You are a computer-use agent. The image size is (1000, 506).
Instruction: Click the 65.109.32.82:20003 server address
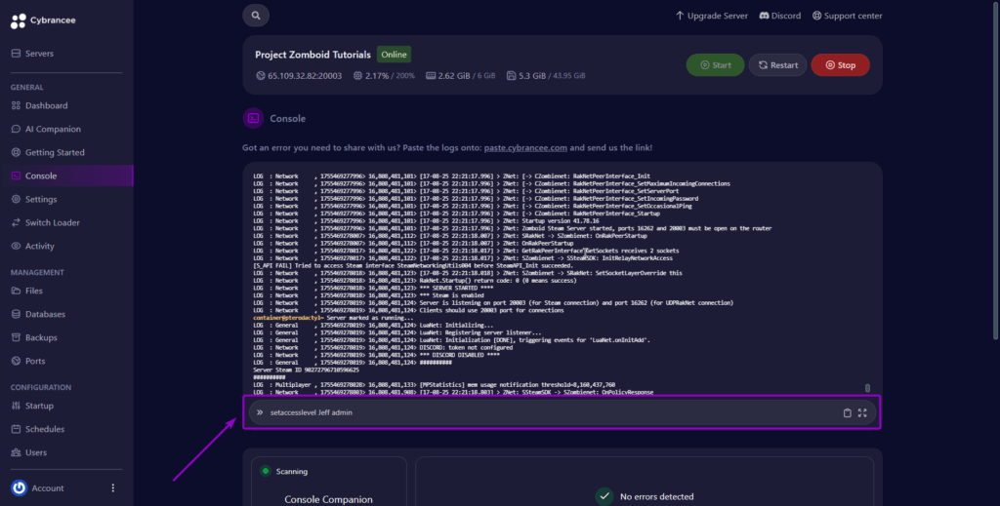click(305, 75)
